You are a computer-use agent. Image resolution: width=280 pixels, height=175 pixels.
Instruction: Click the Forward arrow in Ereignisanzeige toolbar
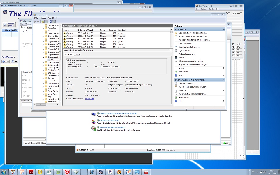tap(38, 22)
